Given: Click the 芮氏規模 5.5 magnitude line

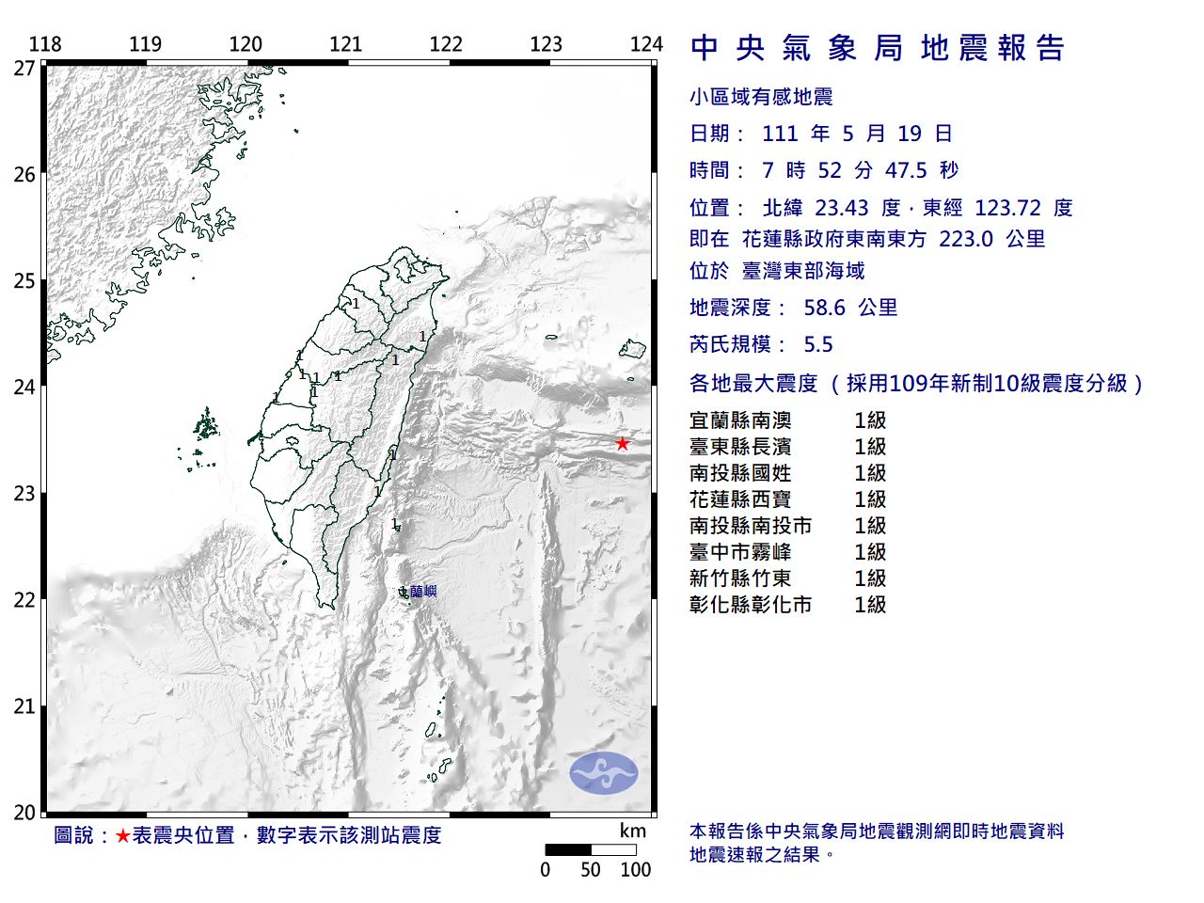Looking at the screenshot, I should (x=761, y=344).
